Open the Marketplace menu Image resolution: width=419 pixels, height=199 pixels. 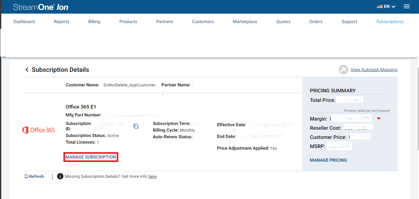(245, 22)
